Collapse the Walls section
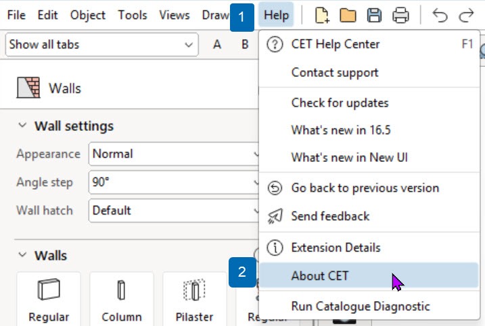485x326 pixels. (x=22, y=254)
